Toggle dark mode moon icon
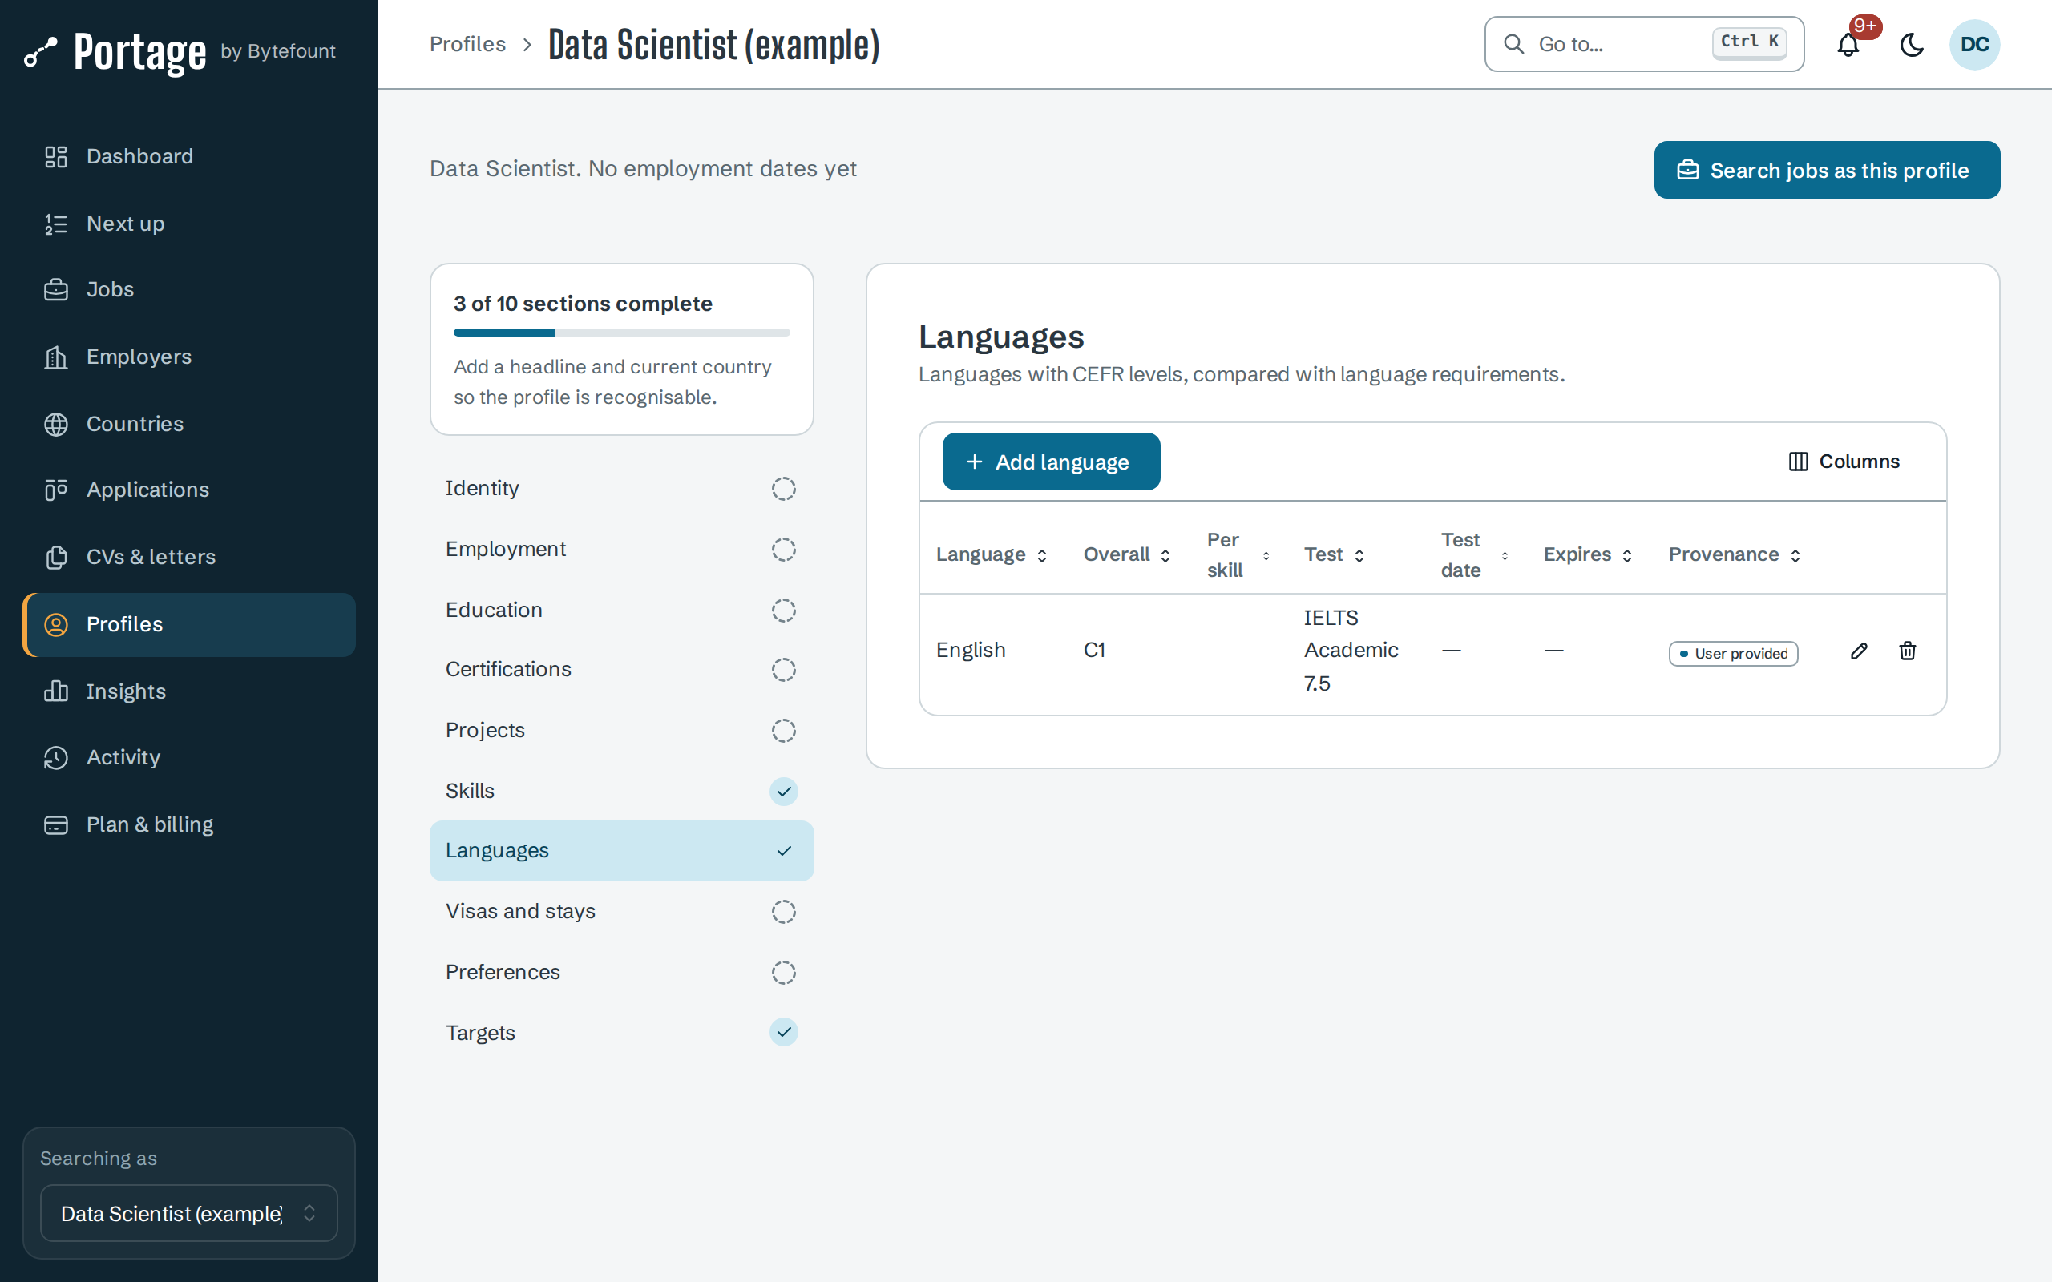The width and height of the screenshot is (2052, 1282). pos(1911,44)
